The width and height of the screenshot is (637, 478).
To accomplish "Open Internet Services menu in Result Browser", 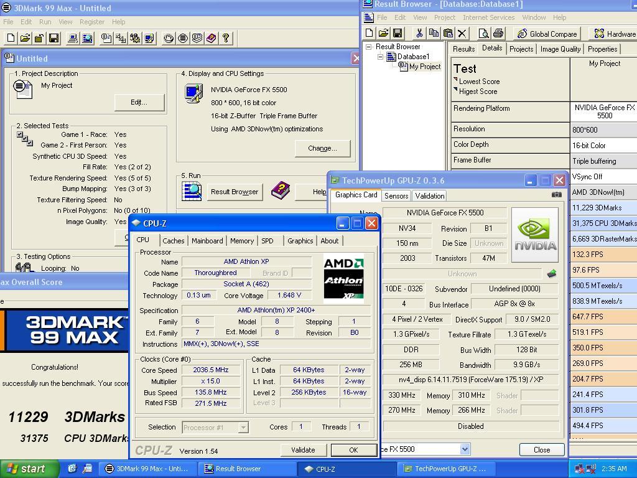I will (x=488, y=17).
